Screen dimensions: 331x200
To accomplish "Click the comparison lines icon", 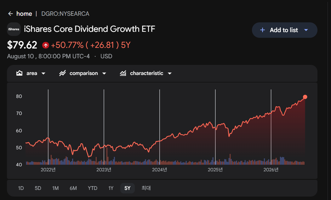I will pyautogui.click(x=62, y=73).
